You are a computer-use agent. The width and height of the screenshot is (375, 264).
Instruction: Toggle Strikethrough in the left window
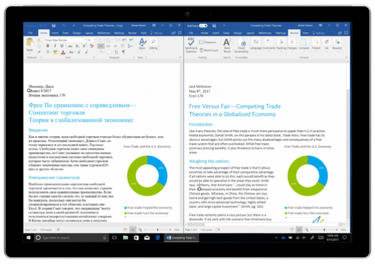70,46
